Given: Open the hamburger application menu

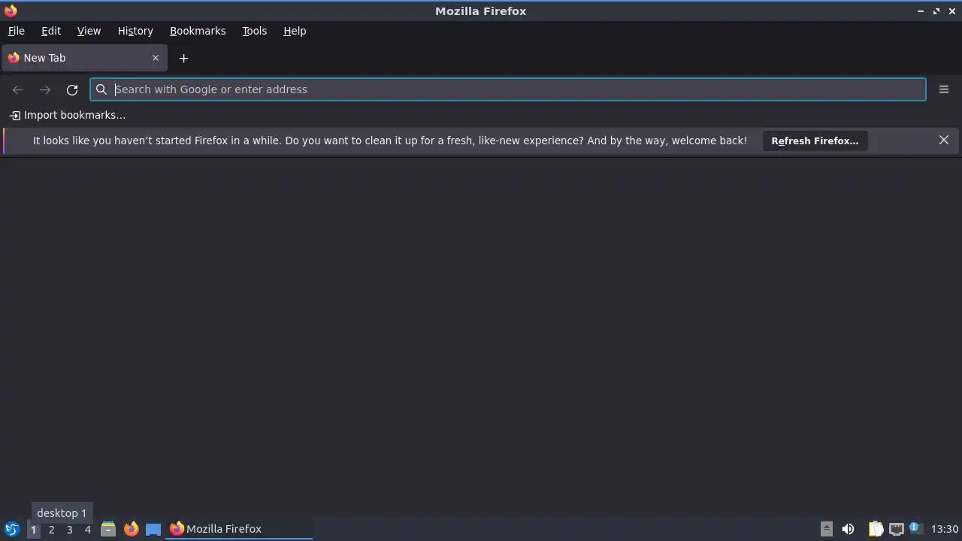Looking at the screenshot, I should pos(944,89).
